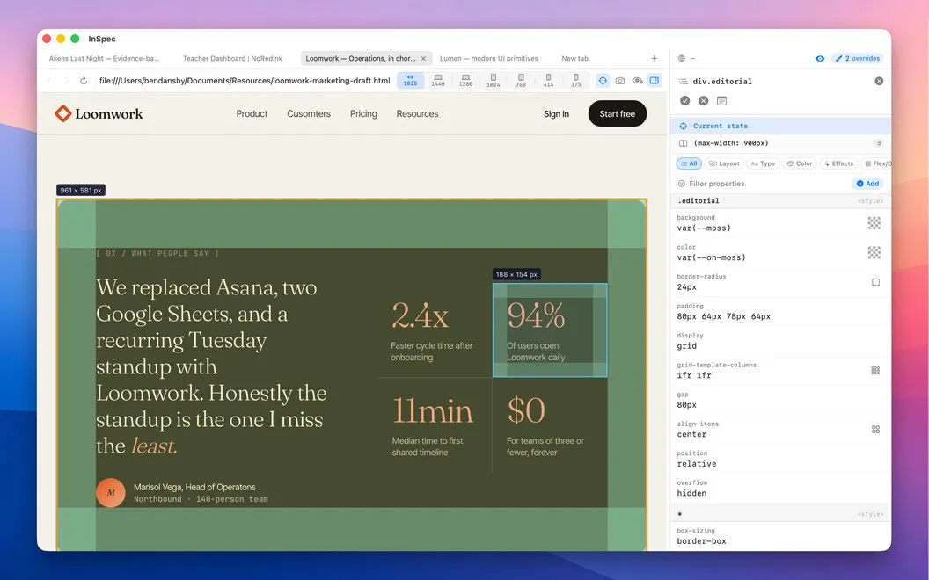Click the Start free button

[x=618, y=113]
